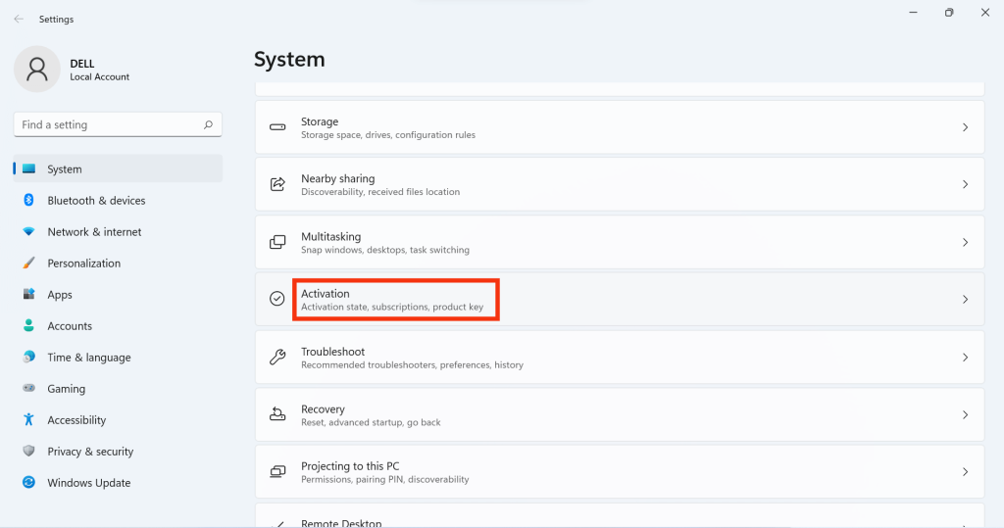
Task: Open the Accounts settings page
Action: tap(118, 326)
